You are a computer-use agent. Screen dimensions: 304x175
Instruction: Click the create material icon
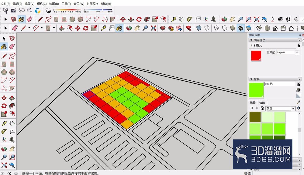click(299, 90)
